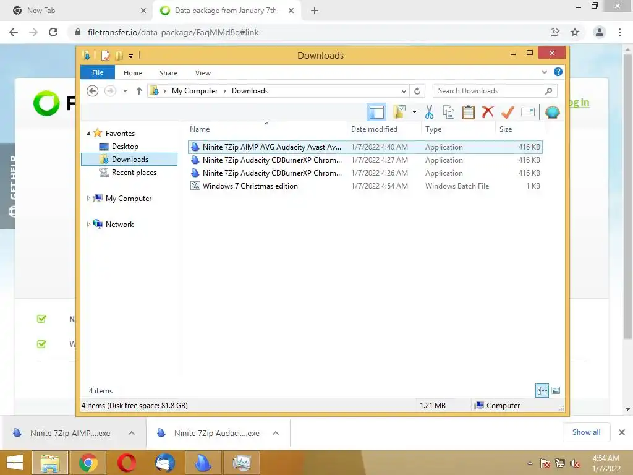
Task: Click the Chrome profile avatar icon
Action: (600, 32)
